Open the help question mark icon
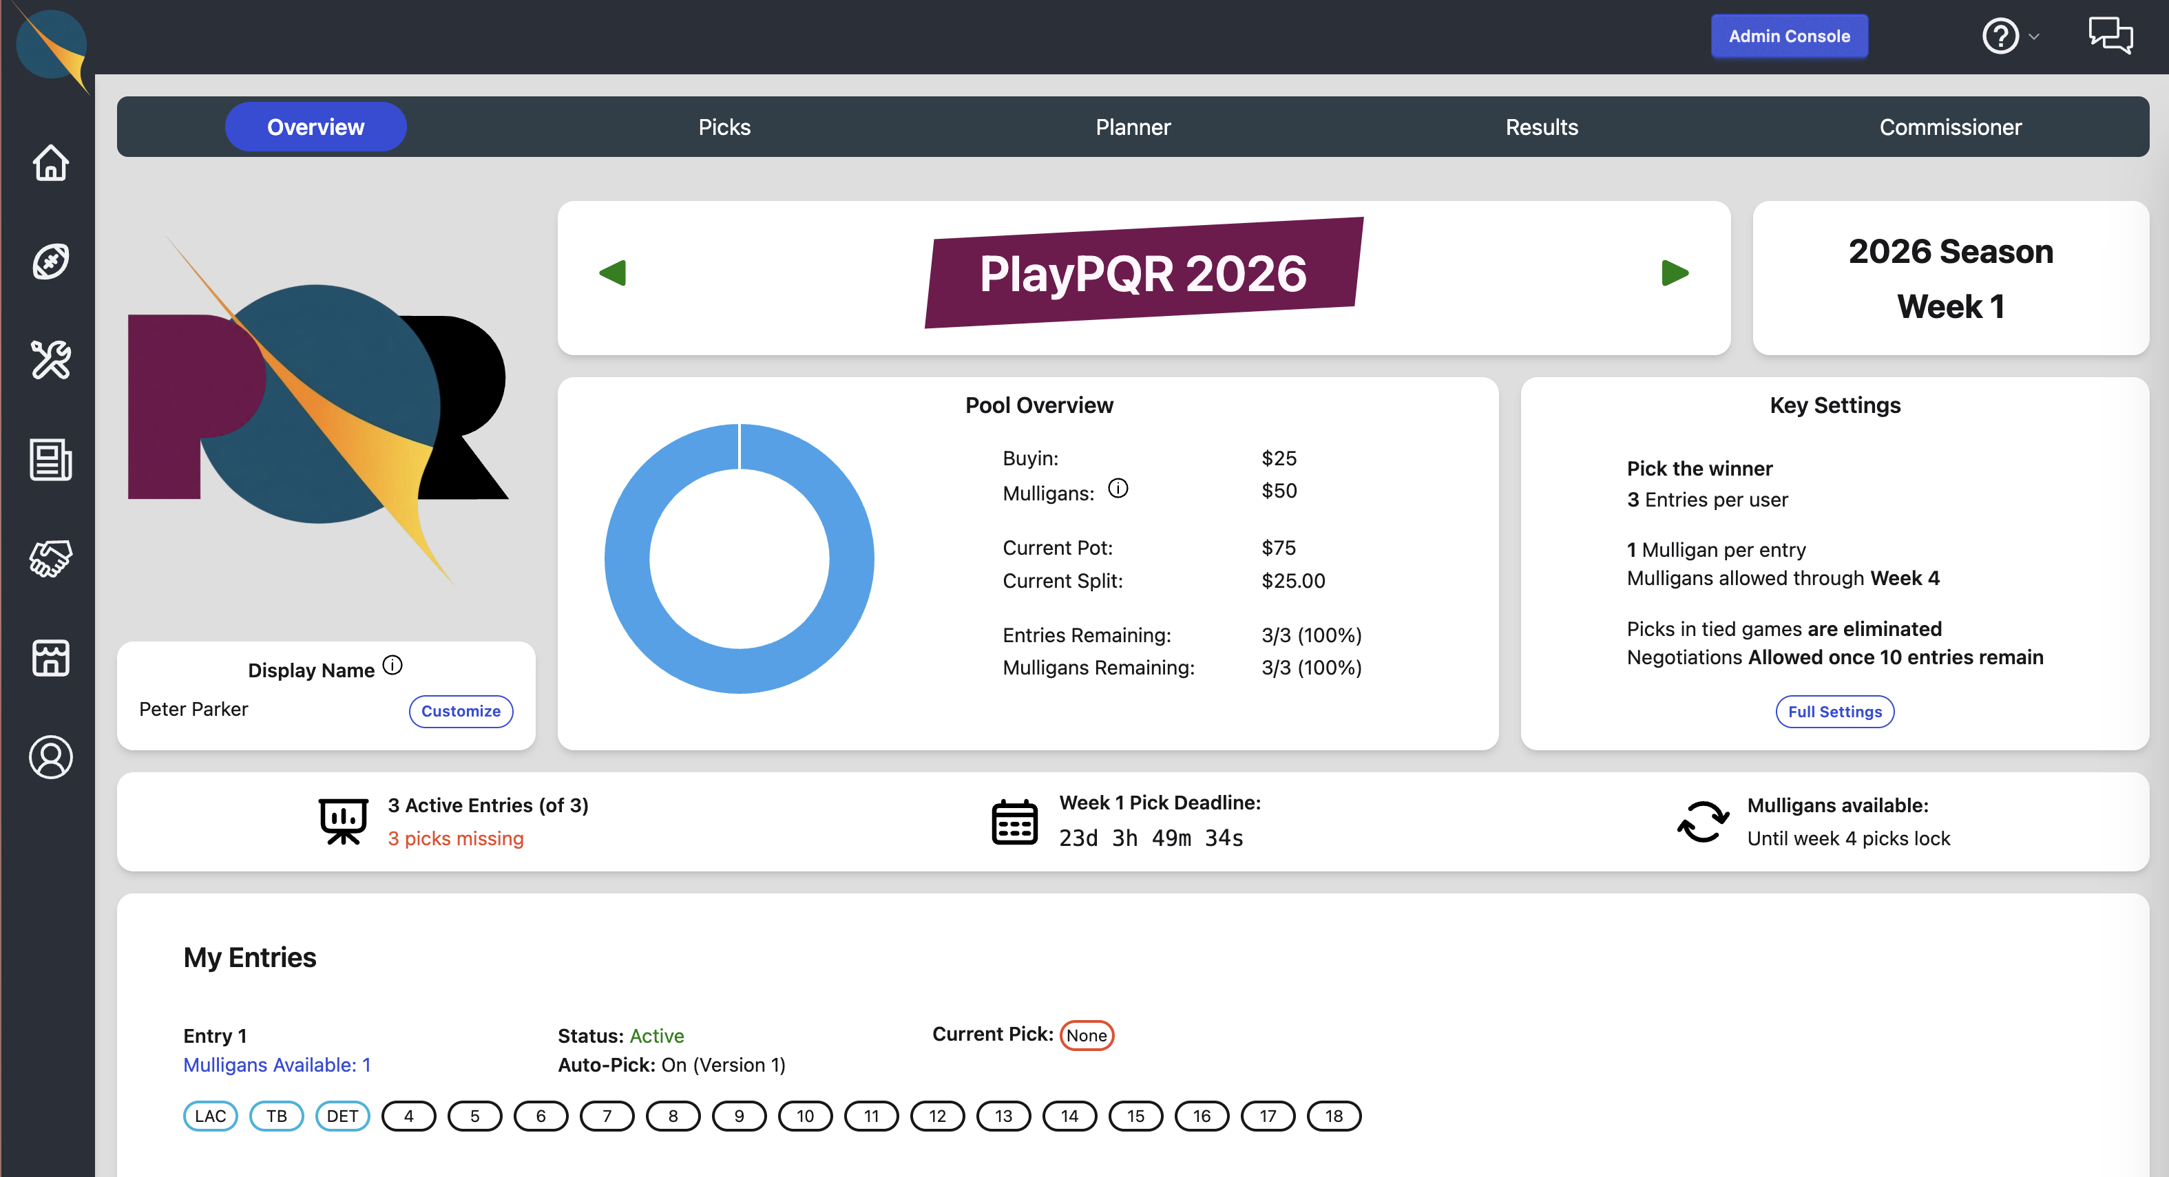Screen dimensions: 2169x1177 [x=2000, y=36]
